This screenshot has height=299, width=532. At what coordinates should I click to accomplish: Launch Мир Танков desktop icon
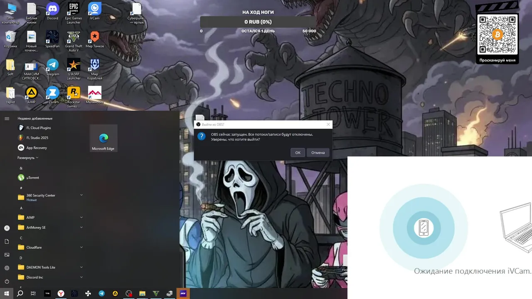95,39
